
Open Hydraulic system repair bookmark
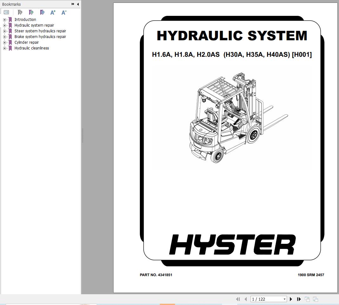point(34,25)
